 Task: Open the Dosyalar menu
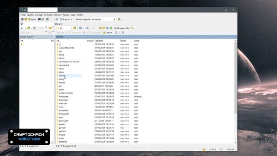coord(39,15)
